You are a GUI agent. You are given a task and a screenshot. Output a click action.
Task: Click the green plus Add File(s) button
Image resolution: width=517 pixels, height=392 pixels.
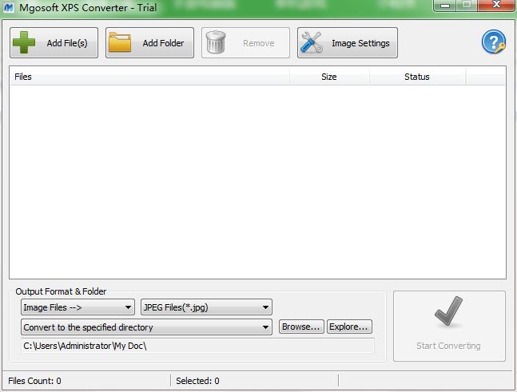click(x=54, y=43)
